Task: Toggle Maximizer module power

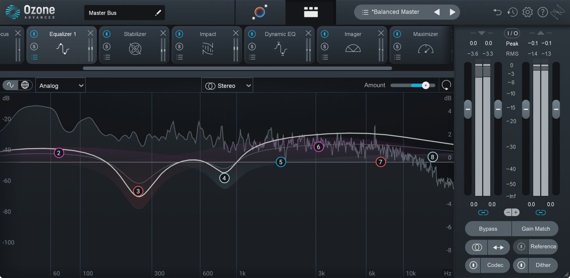Action: click(397, 34)
